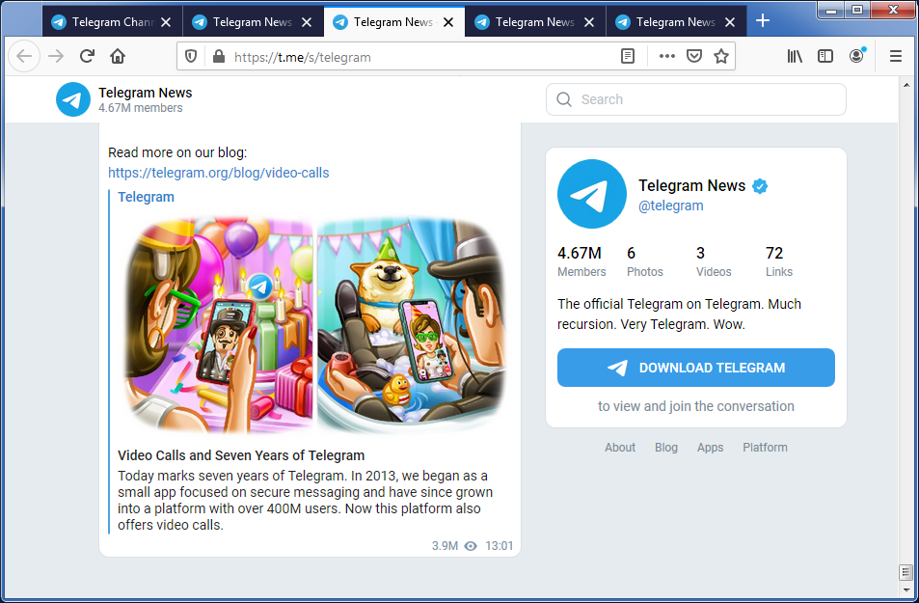Close the active Telegram News tab

coord(448,22)
